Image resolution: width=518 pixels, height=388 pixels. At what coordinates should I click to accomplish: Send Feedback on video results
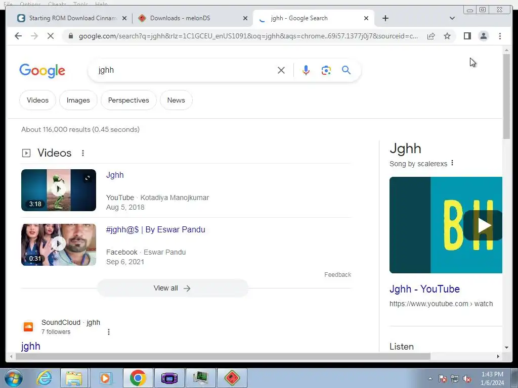(337, 274)
